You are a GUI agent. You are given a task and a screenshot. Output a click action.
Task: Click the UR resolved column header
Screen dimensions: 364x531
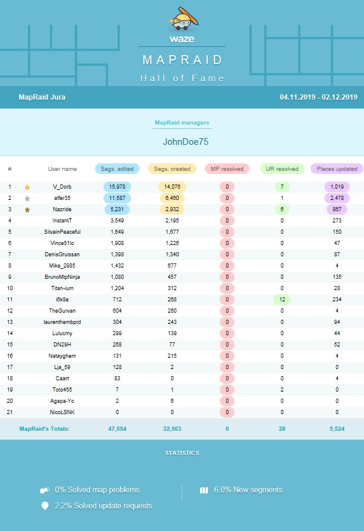282,168
